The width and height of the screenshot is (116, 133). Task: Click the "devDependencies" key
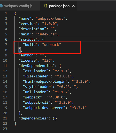[37, 66]
